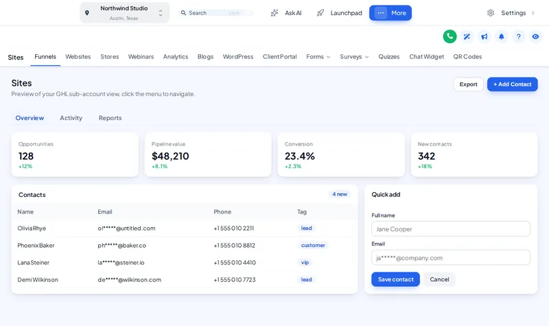This screenshot has width=549, height=326.
Task: Click the Phone column header
Action: point(222,212)
